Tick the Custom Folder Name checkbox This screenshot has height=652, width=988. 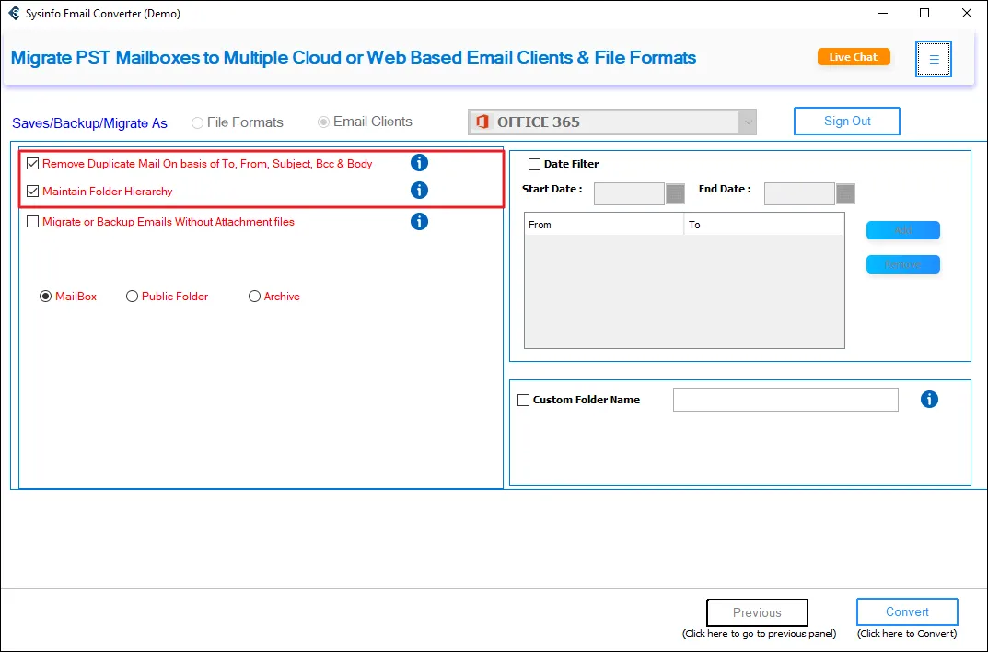tap(523, 400)
